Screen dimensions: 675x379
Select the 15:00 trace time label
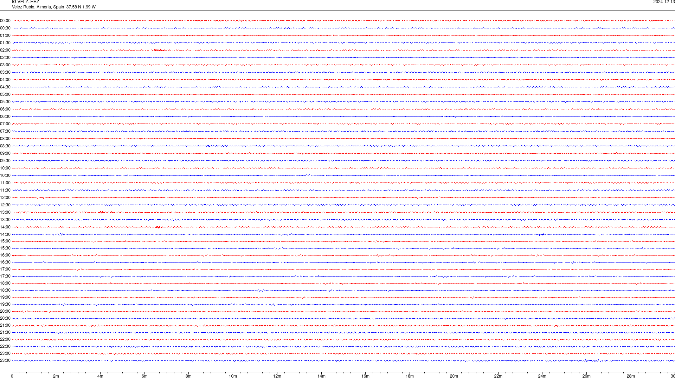[x=5, y=241]
